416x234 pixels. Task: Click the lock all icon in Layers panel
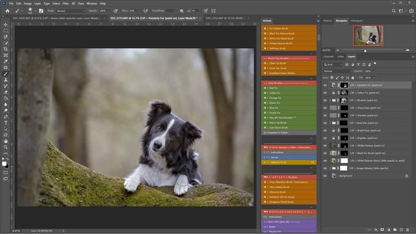point(352,78)
